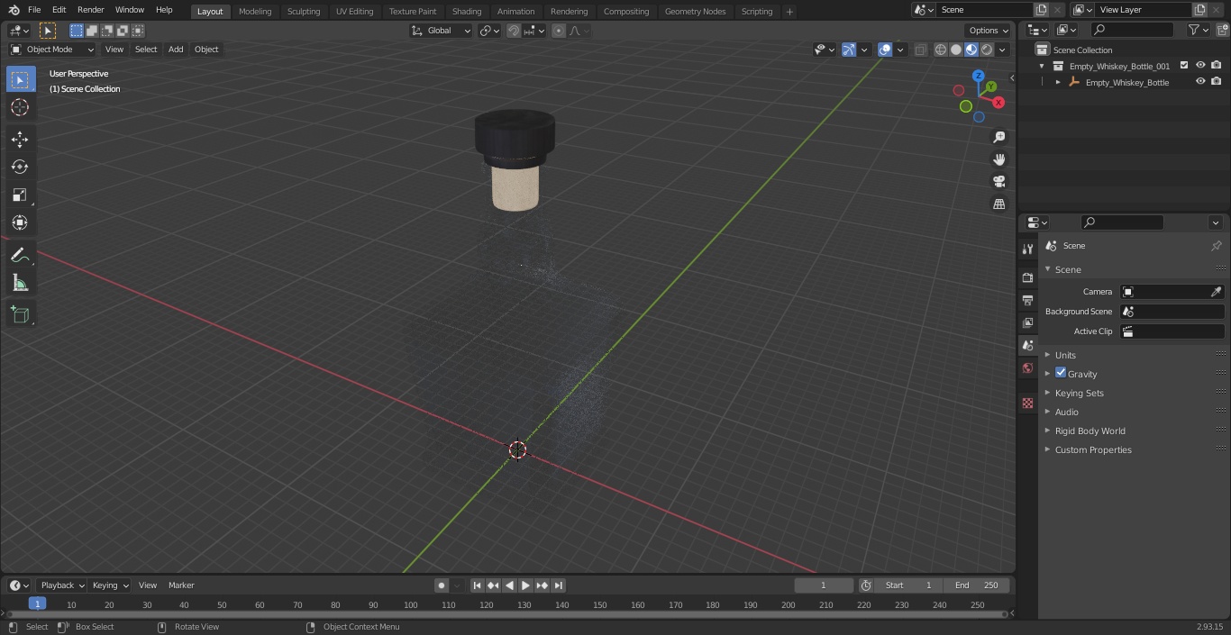Switch to the Shading workspace tab
The image size is (1231, 635).
pyautogui.click(x=467, y=12)
